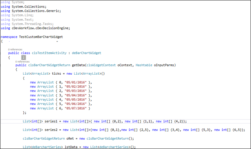
Task: Click the class name clsTestItemActivity
Action: [49, 53]
